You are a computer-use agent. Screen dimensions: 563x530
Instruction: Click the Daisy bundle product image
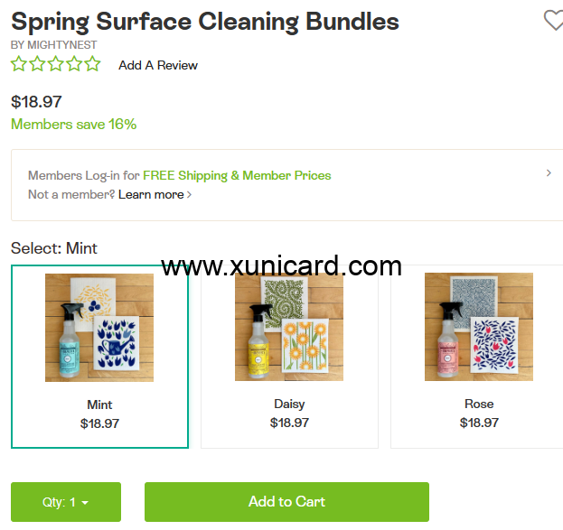pos(289,327)
